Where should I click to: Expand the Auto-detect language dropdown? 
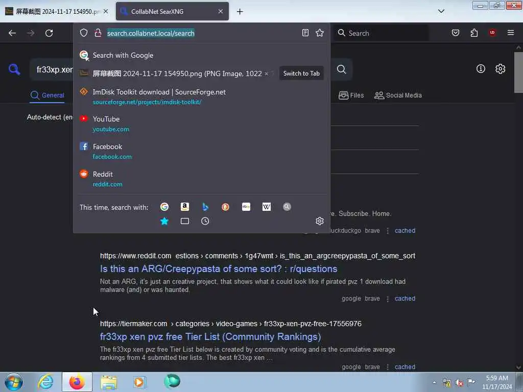50,117
